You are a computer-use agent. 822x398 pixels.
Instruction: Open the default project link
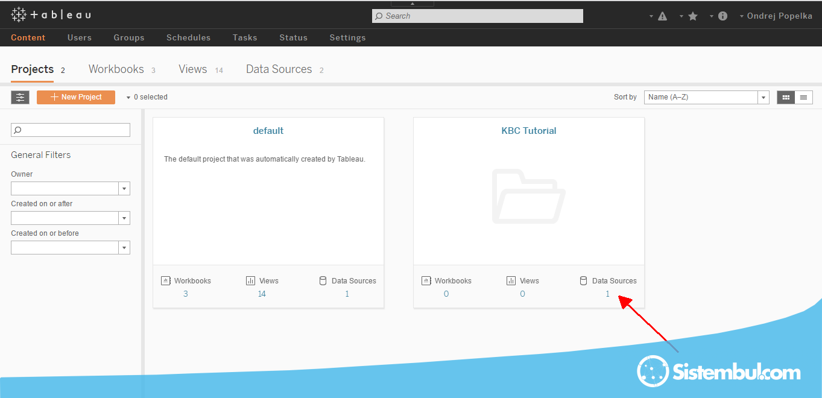(x=268, y=131)
